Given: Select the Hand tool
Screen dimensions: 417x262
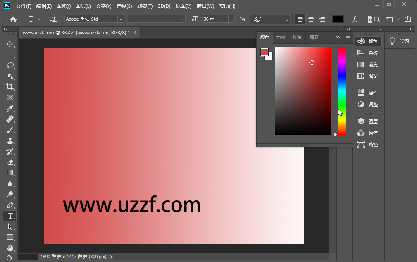Looking at the screenshot, I should point(10,248).
